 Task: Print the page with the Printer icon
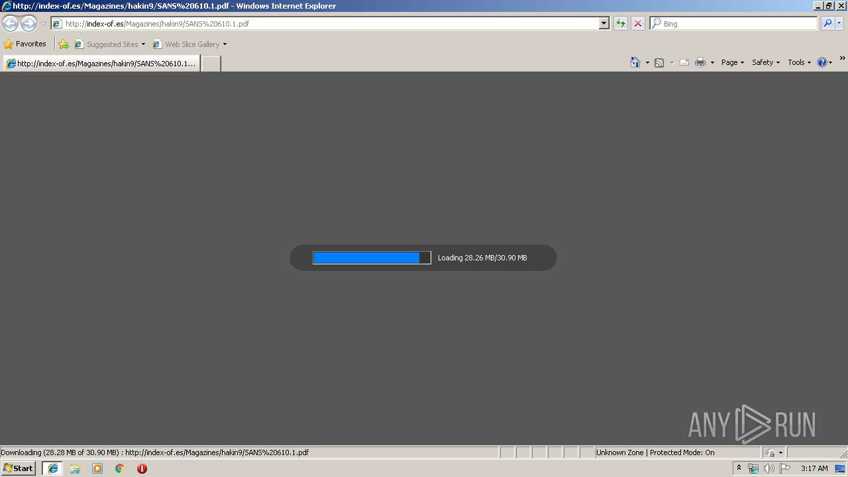[x=700, y=62]
